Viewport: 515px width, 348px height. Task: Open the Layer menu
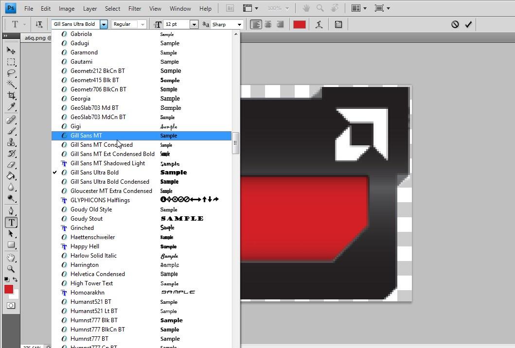(x=90, y=8)
